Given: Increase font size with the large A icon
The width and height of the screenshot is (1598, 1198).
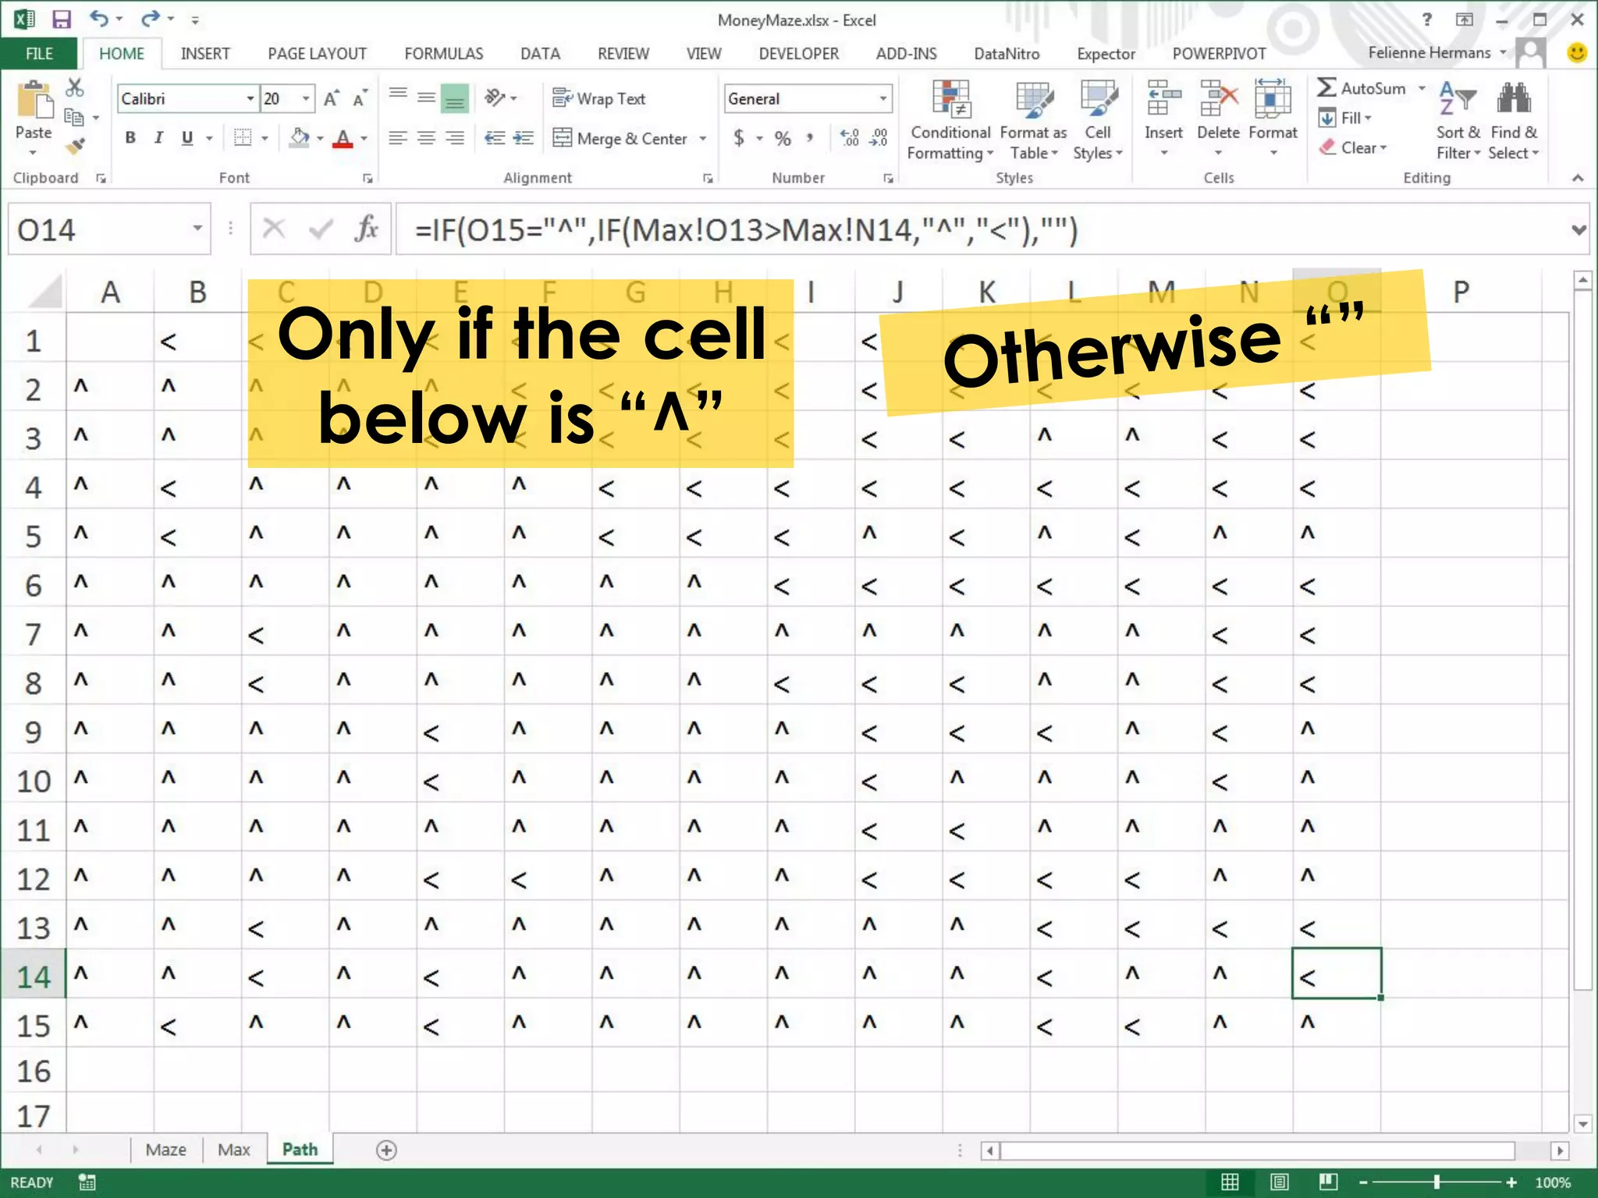Looking at the screenshot, I should [332, 98].
